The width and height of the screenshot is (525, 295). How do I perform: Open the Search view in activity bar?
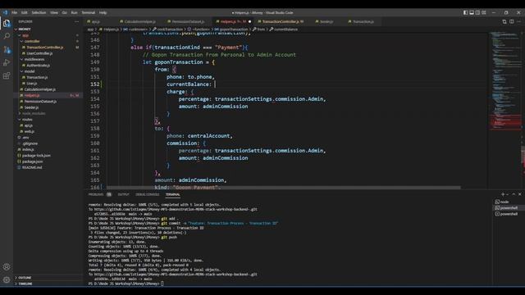point(7,36)
